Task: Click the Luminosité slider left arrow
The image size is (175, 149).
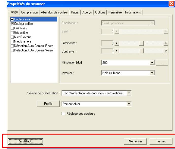Action: coord(117,43)
